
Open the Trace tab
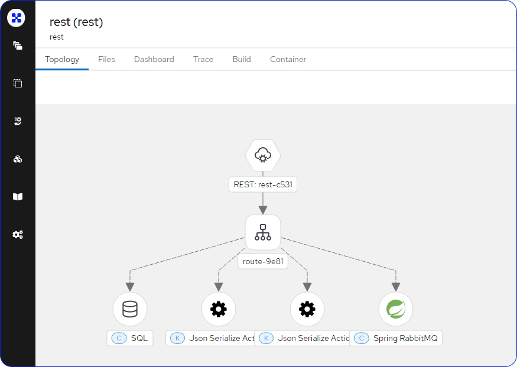[x=203, y=59]
